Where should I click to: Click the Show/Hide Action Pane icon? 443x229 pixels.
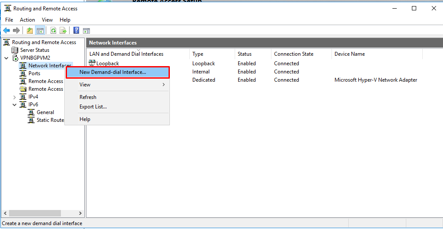coord(86,30)
